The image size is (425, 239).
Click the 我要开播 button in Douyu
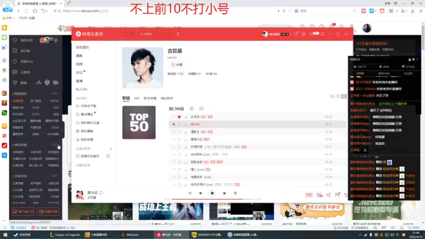[x=48, y=211]
